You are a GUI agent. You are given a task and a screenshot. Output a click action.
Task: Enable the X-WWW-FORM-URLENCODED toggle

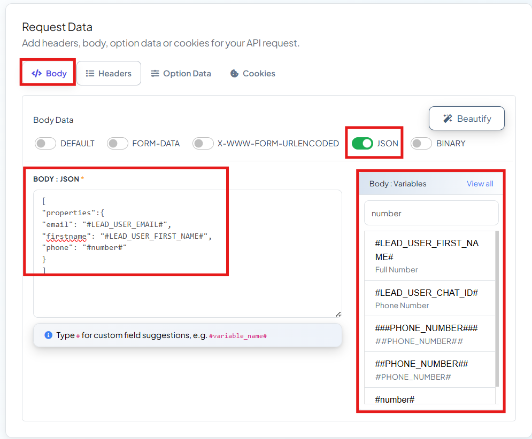tap(203, 143)
